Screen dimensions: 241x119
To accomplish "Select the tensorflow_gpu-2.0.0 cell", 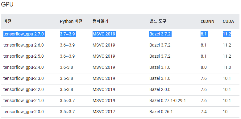I will pyautogui.click(x=23, y=112).
